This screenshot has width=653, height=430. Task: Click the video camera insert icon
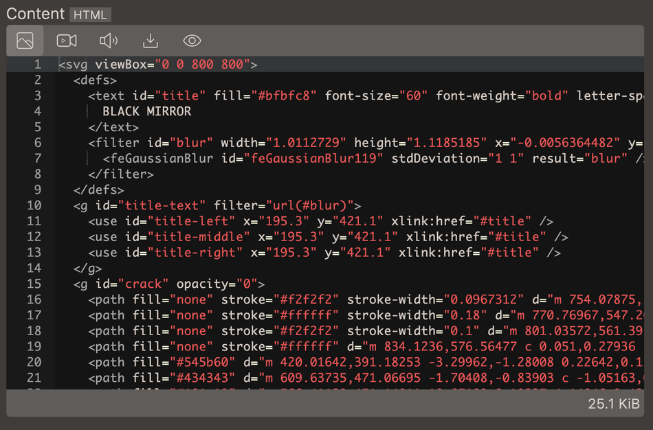pos(67,41)
